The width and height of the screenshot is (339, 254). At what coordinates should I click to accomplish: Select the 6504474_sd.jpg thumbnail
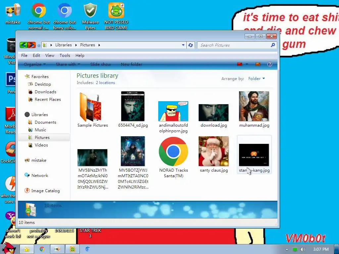coord(133,106)
